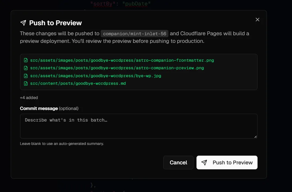Select the bye-wp.jpg file entry
The height and width of the screenshot is (192, 292).
tap(96, 76)
